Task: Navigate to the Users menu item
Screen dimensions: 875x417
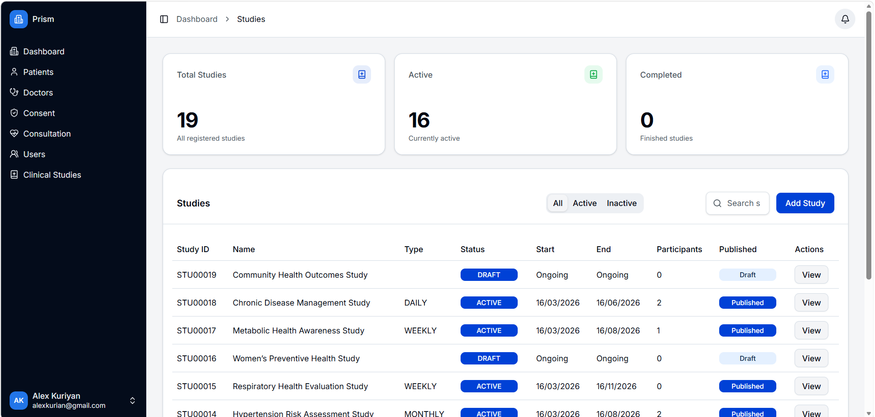Action: click(34, 154)
